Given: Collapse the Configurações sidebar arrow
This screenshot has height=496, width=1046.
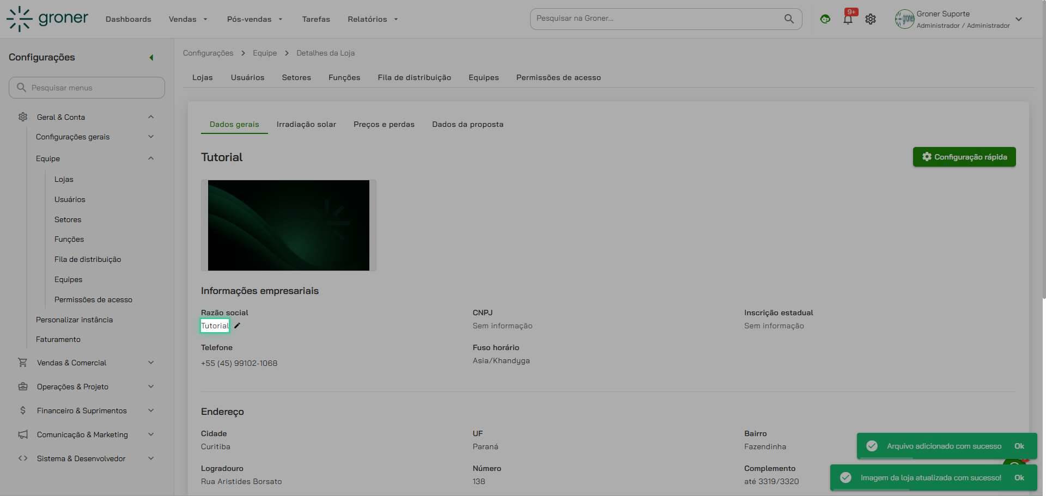Looking at the screenshot, I should 151,57.
